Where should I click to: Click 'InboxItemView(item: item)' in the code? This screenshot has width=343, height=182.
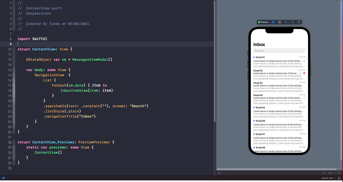(87, 90)
